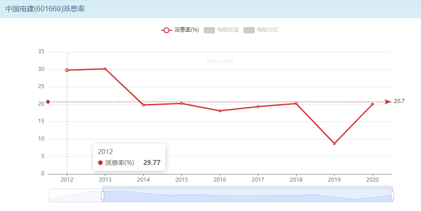Image resolution: width=421 pixels, height=211 pixels.
Task: Click the 2018 data point on the line
Action: tap(296, 103)
